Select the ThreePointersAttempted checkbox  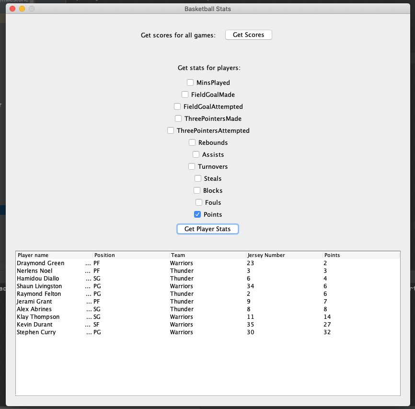(x=171, y=130)
